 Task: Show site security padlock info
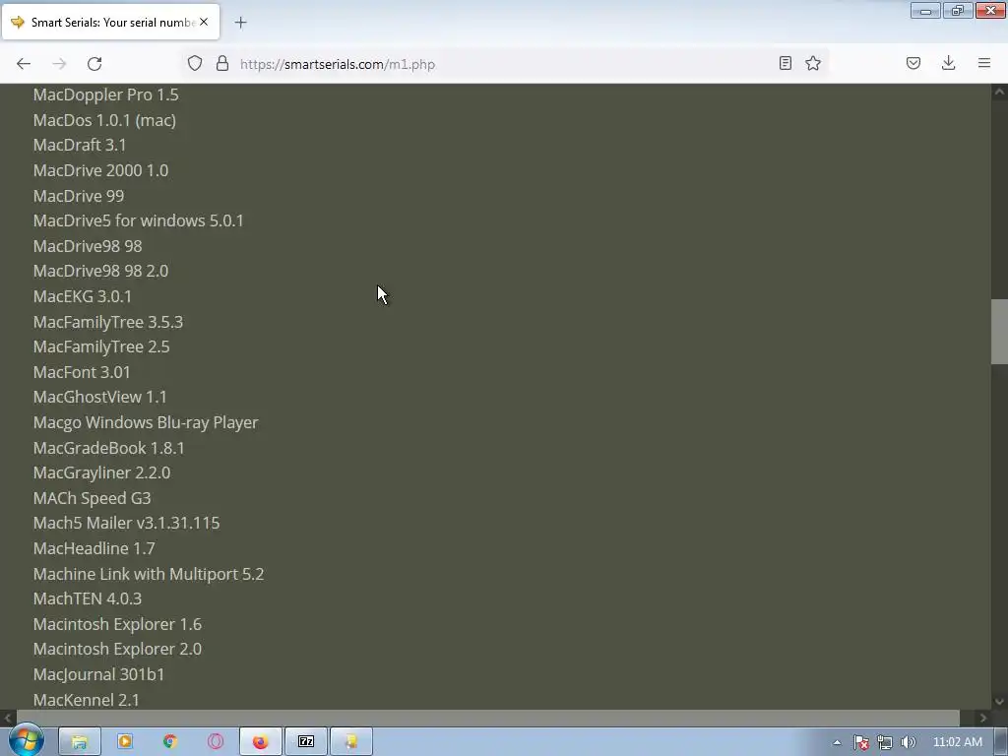(222, 63)
